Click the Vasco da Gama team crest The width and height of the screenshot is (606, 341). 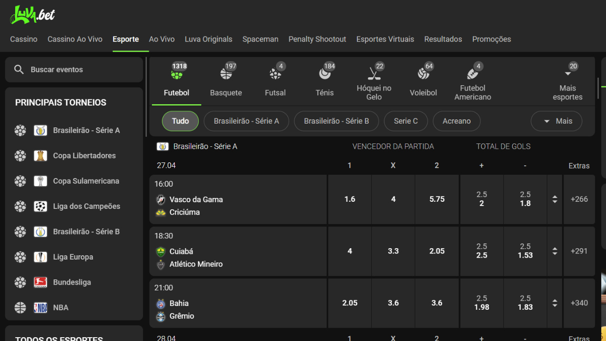[161, 199]
